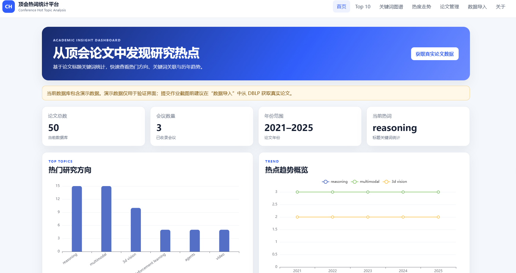This screenshot has height=273, width=516.
Task: Click the 获取真实论文数据 button
Action: [x=435, y=54]
